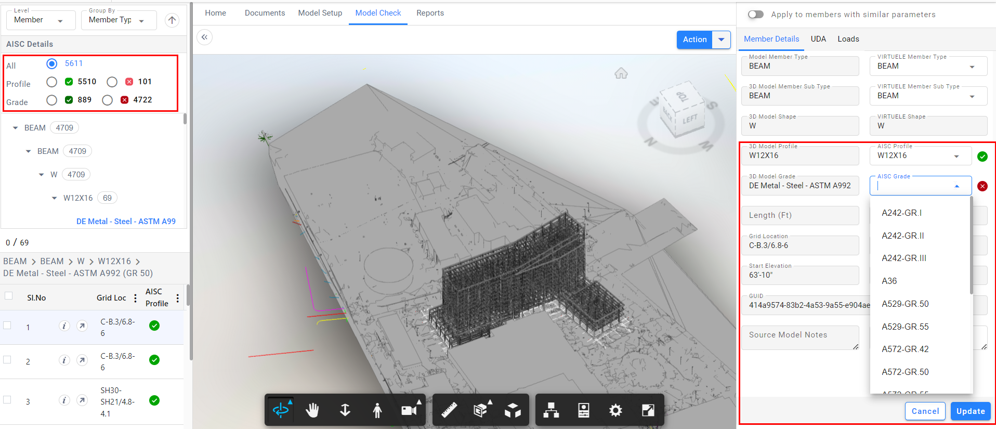Switch to the Loads tab
Screen dimensions: 996x429
coord(848,39)
